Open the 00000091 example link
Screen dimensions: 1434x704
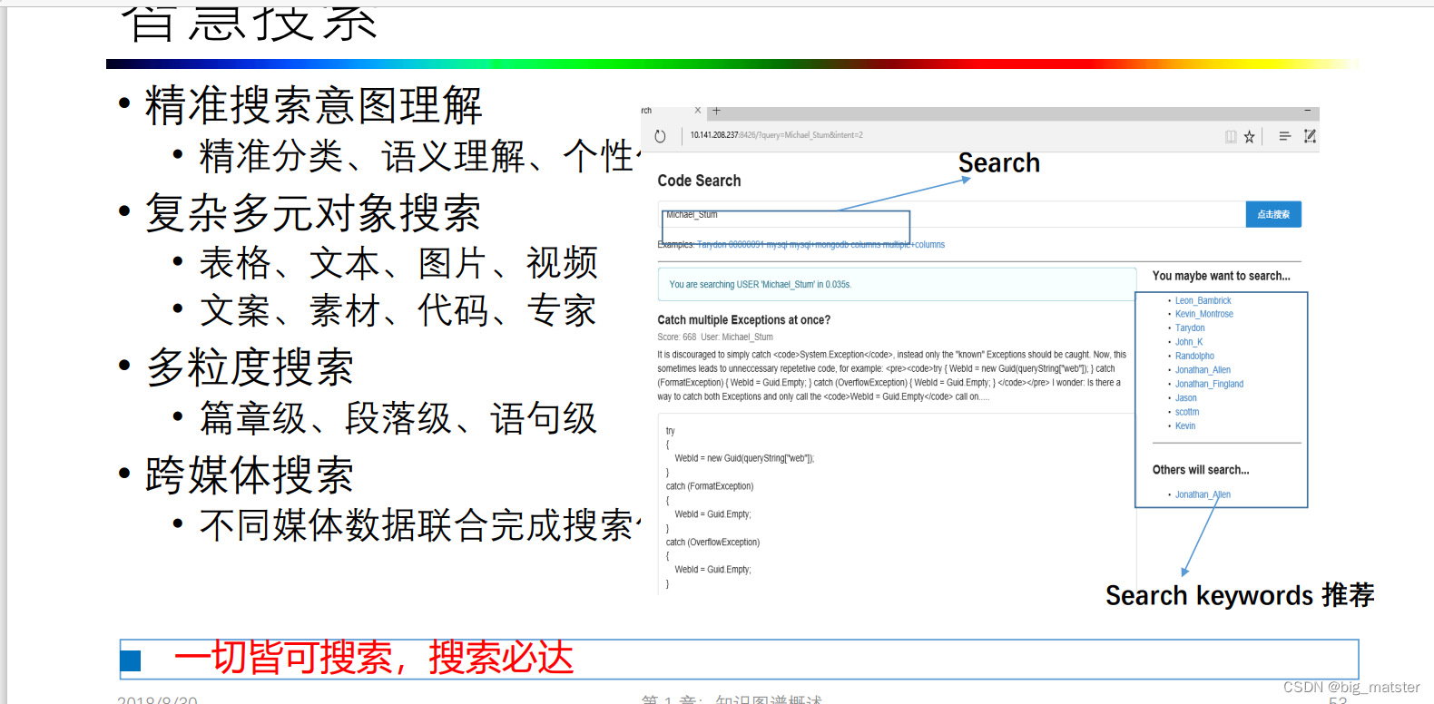(x=746, y=245)
